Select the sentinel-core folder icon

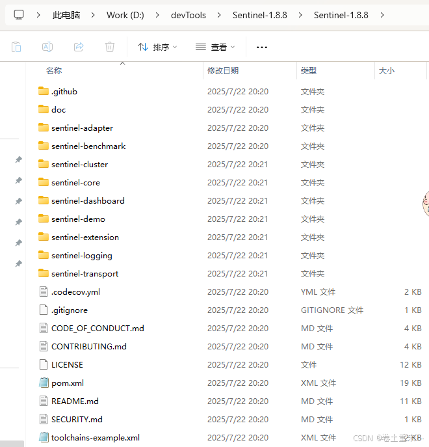tap(44, 182)
